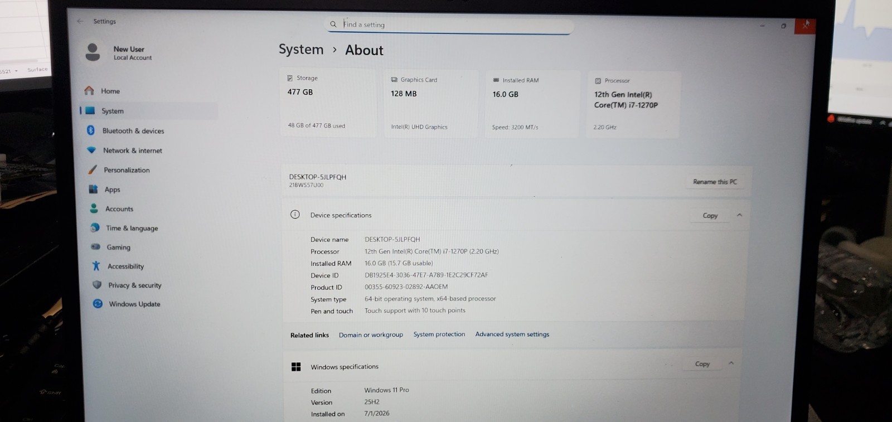Viewport: 892px width, 422px height.
Task: Click the 16.0 GB (15.7 GB usable) value
Action: 399,263
